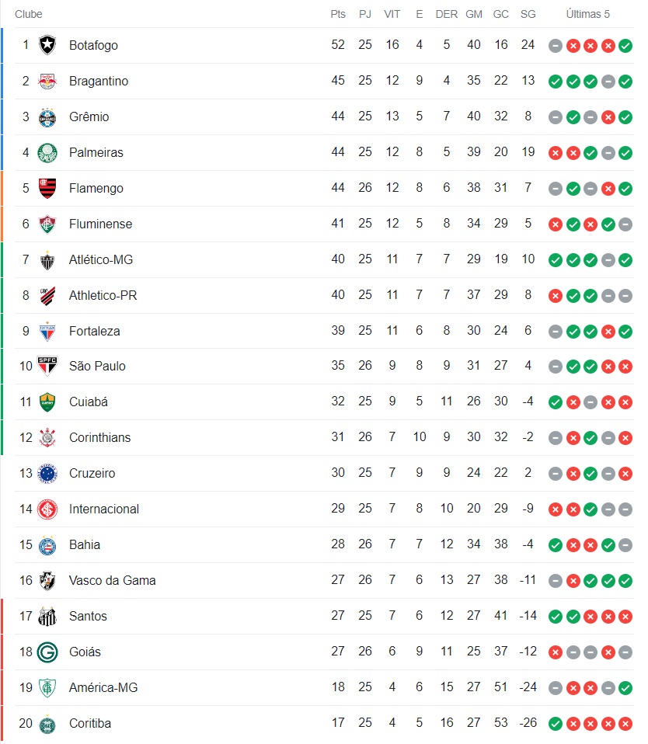Viewport: 648px width, 744px height.
Task: Click the Palmeiras club crest icon
Action: click(47, 152)
